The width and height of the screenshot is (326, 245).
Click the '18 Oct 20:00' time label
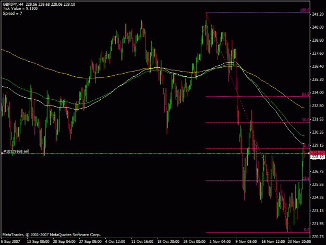[x=168, y=242]
